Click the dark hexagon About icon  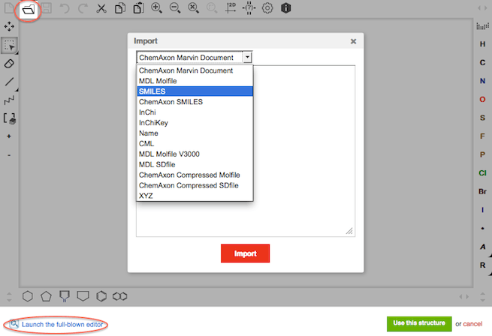coord(286,8)
